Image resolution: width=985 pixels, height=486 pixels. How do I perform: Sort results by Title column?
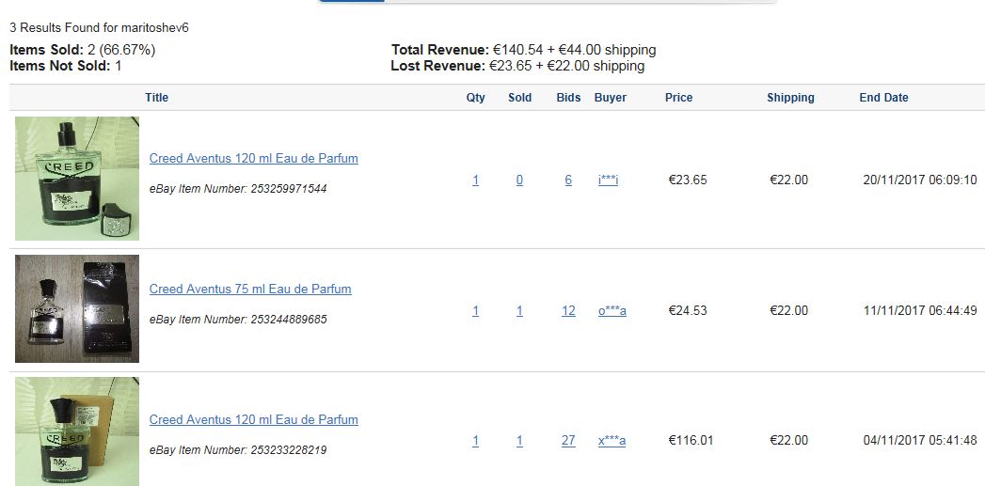click(156, 98)
